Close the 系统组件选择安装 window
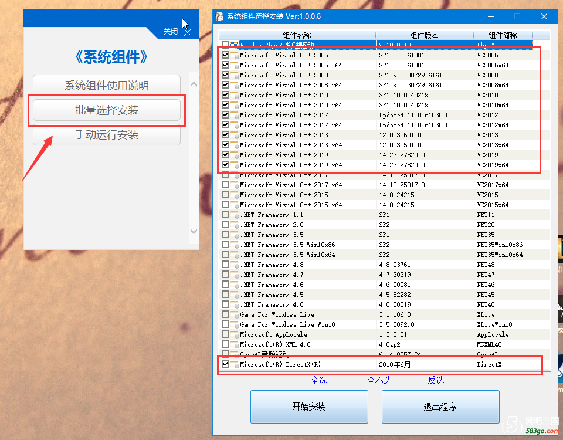 (544, 16)
